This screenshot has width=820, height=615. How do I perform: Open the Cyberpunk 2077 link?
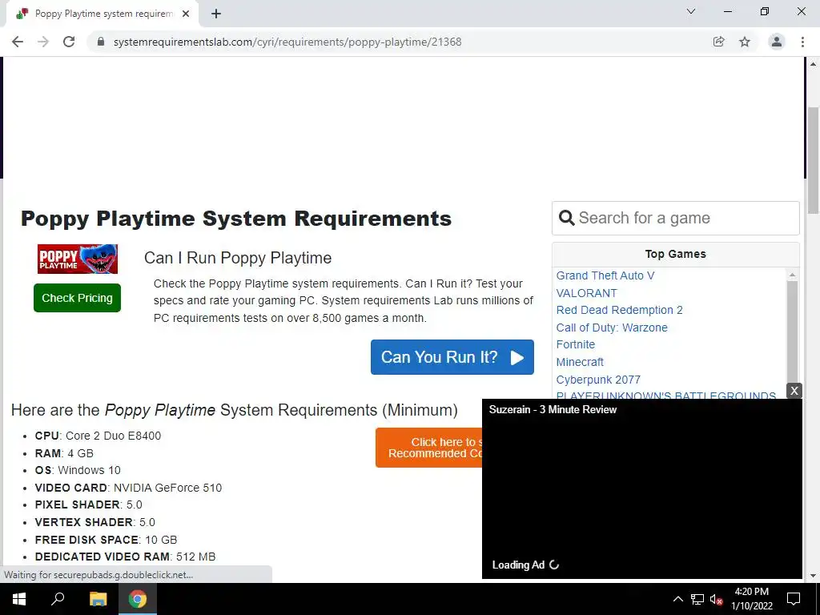[x=598, y=380]
